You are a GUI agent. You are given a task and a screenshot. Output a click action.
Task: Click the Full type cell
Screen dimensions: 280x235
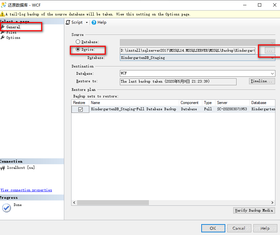(208, 109)
